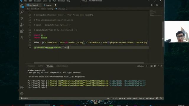Select the Terminal panel tab

tap(50, 66)
